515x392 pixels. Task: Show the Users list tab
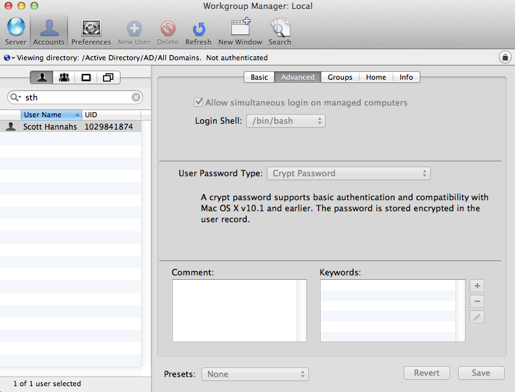click(41, 78)
